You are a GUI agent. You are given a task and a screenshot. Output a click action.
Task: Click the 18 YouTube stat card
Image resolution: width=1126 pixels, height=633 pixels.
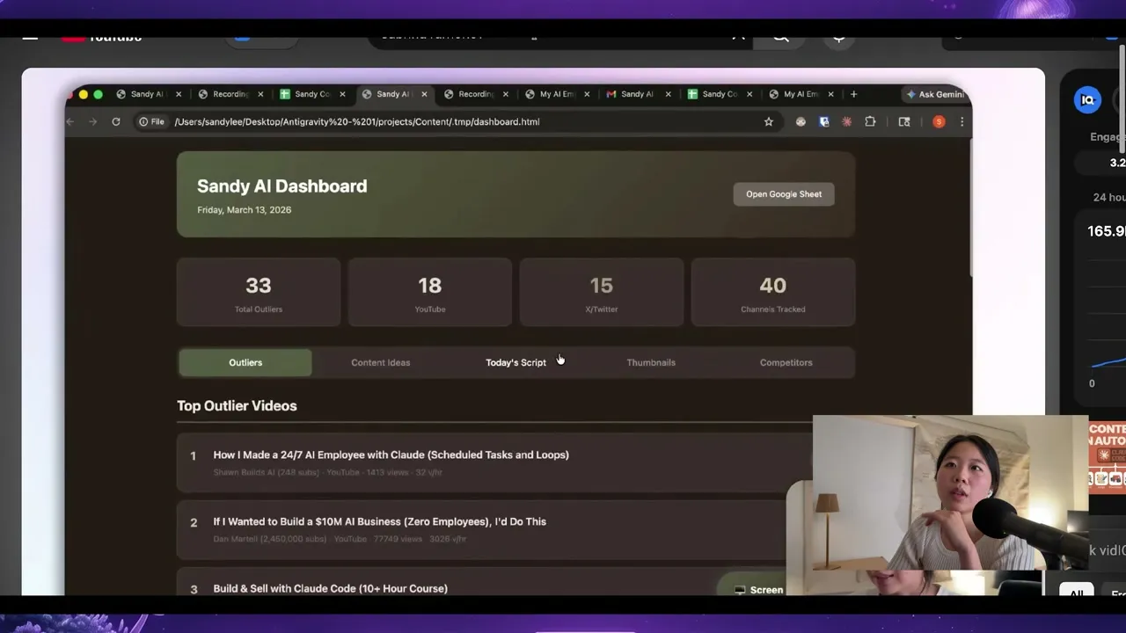[430, 293]
